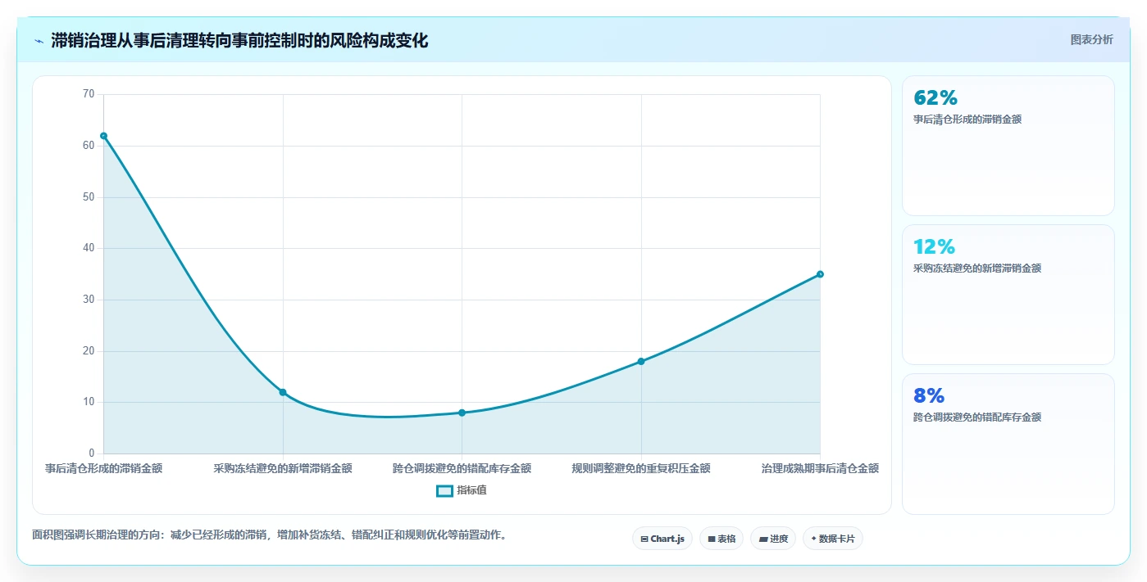Click the 指标值 legend label
The image size is (1147, 582).
(x=472, y=490)
